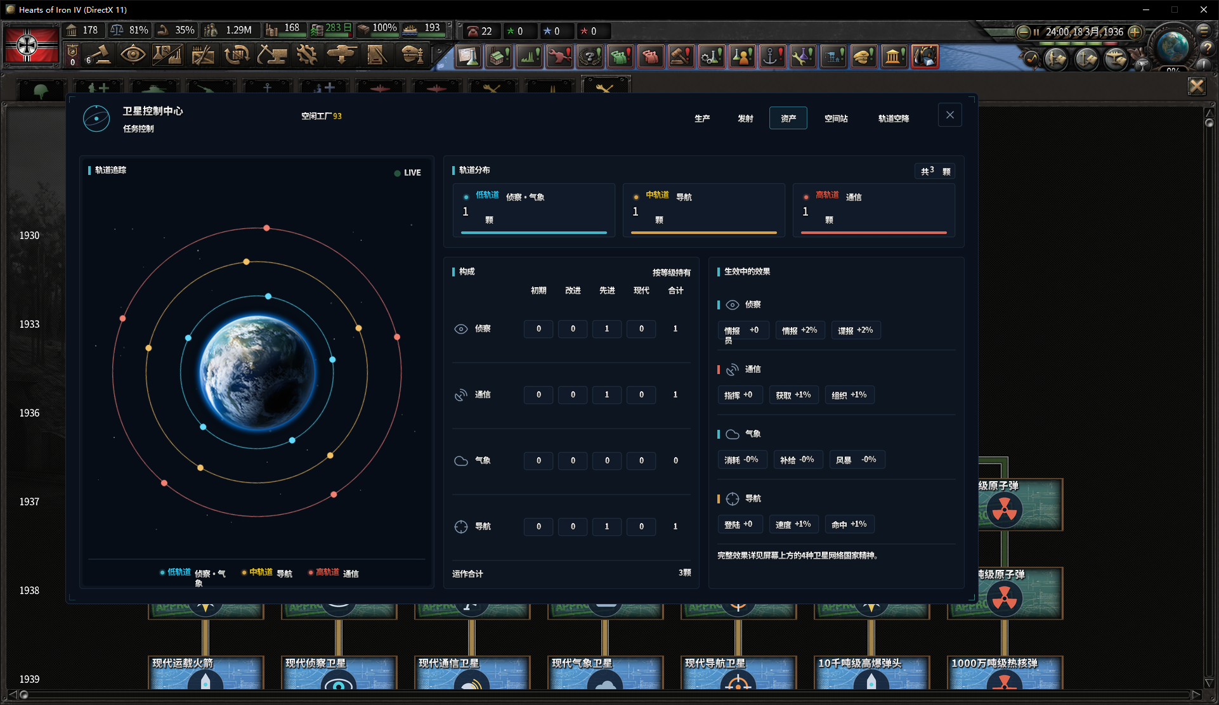Select the 中轨道 navigation orbit card

point(704,210)
